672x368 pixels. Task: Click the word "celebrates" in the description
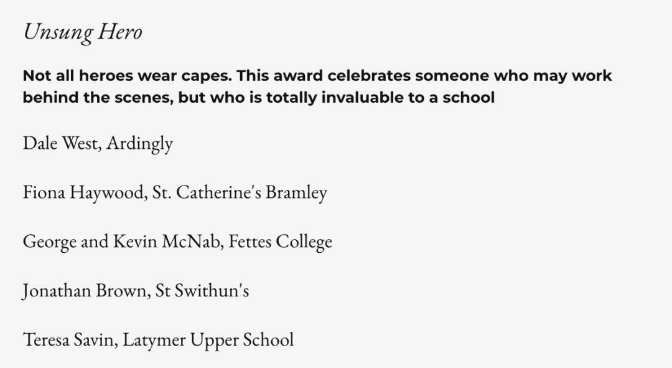(x=369, y=76)
